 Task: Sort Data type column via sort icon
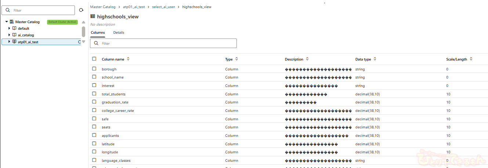pos(375,59)
